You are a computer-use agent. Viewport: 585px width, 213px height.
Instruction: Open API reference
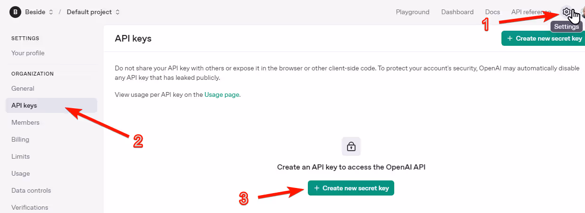tap(531, 12)
